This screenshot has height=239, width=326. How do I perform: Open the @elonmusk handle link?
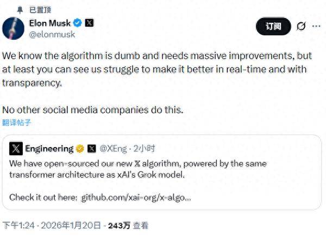click(x=52, y=34)
